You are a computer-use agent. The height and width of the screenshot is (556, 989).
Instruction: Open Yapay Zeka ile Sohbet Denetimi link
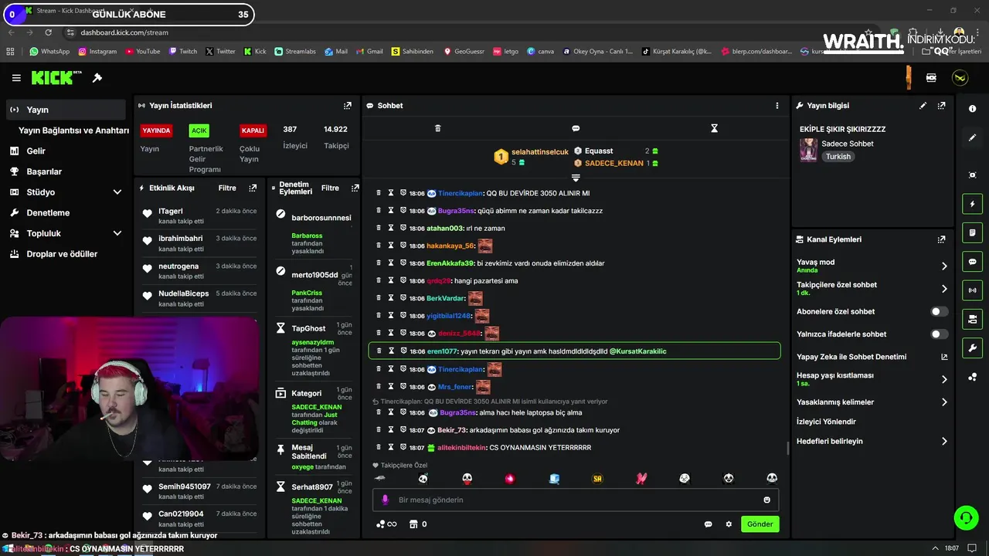tap(872, 357)
